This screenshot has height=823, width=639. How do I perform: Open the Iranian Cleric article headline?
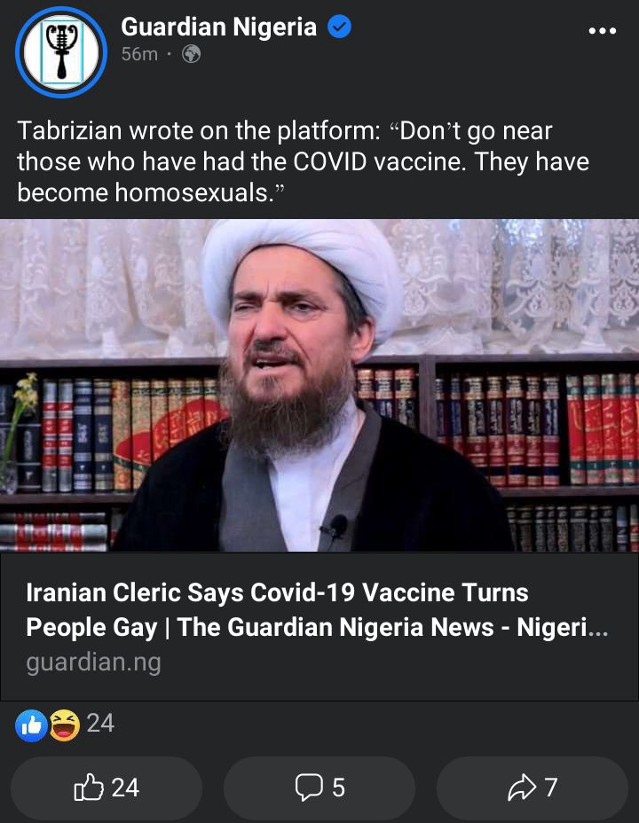click(317, 609)
